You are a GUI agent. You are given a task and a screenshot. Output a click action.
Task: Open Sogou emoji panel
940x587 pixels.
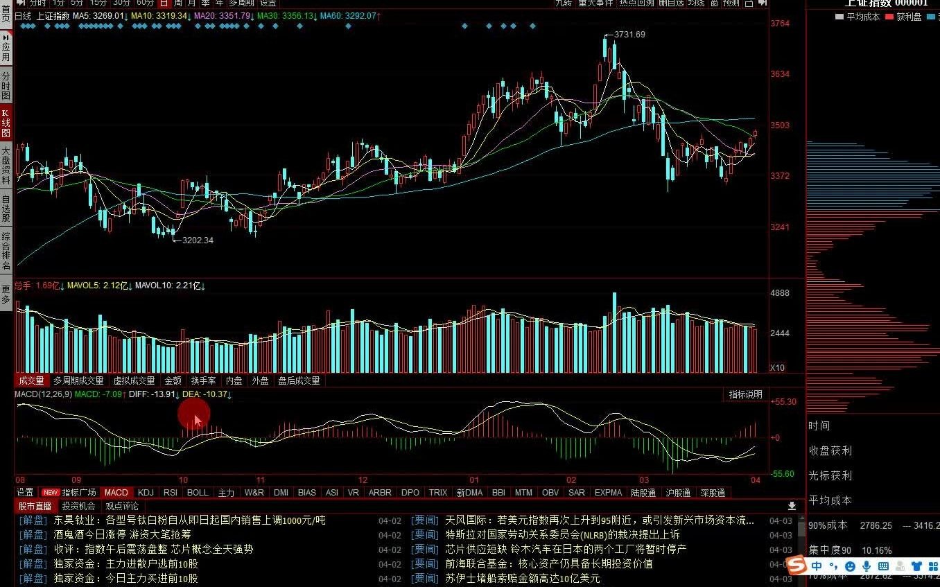tap(850, 566)
